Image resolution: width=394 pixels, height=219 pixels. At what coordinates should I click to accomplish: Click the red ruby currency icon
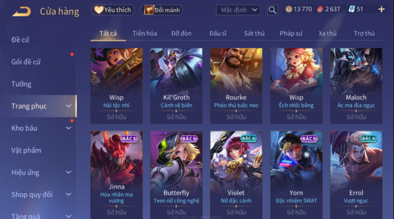(320, 9)
